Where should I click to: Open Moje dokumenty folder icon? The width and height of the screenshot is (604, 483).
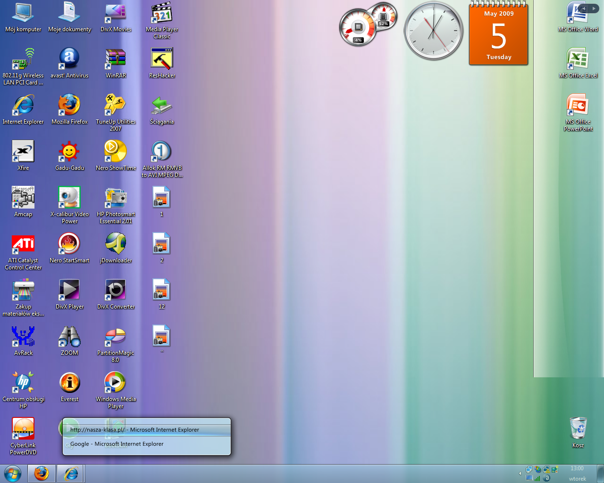[69, 18]
